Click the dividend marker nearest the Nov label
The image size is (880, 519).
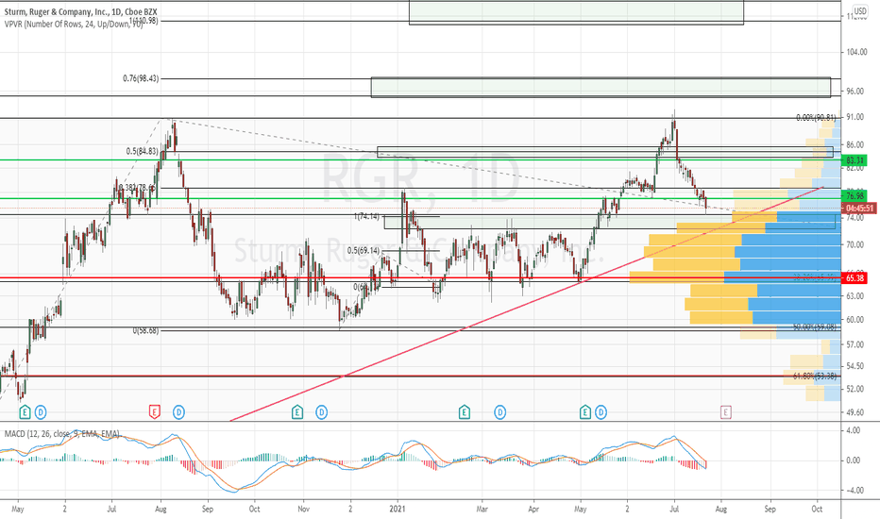tap(321, 412)
